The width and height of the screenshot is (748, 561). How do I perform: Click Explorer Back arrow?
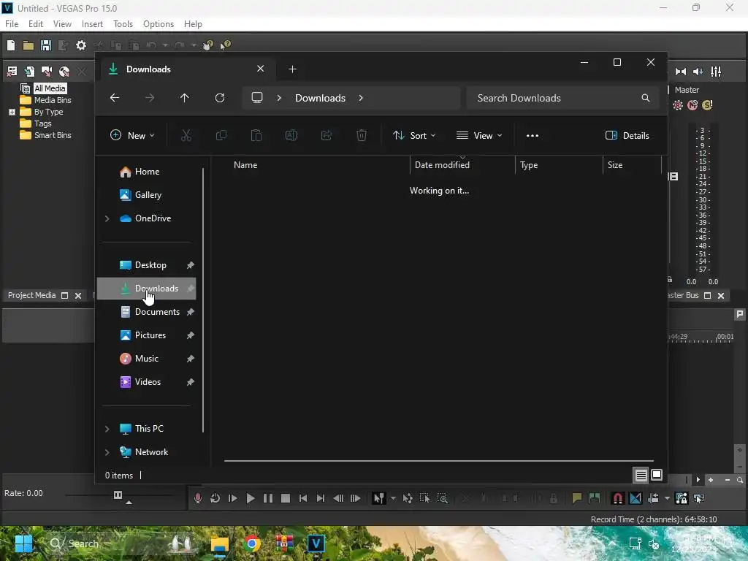[115, 98]
